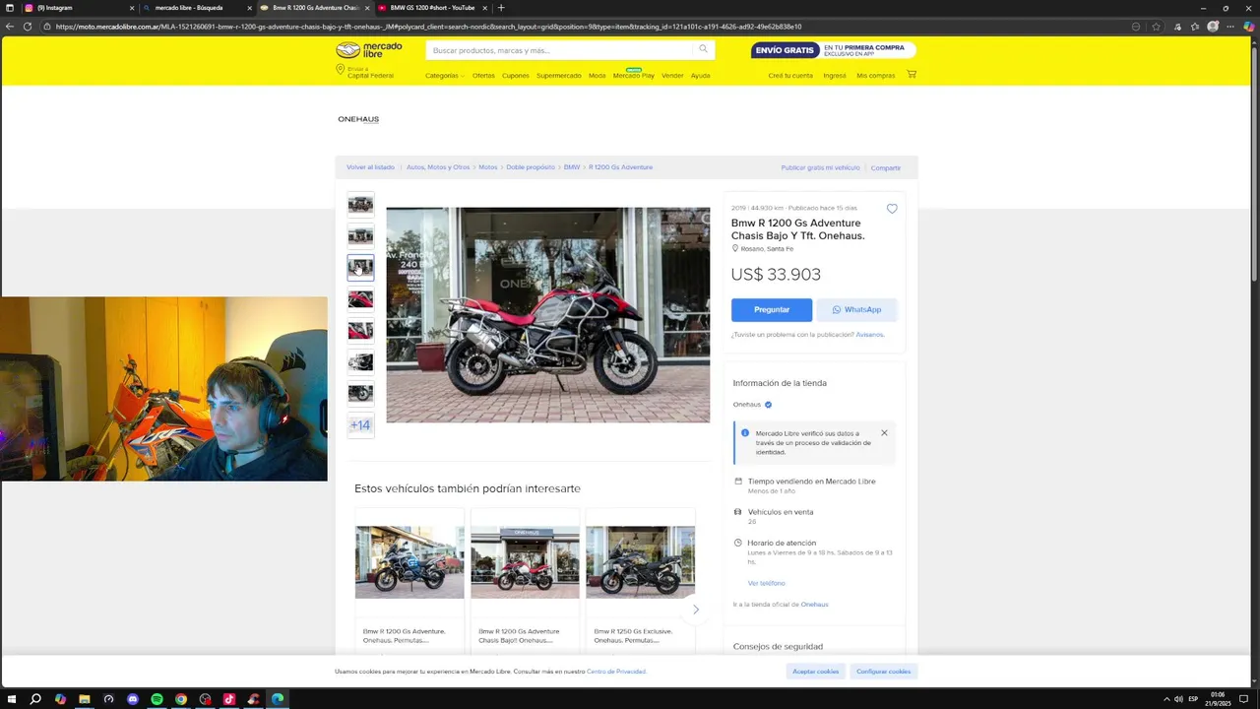The image size is (1260, 709).
Task: Click Publicar gratis mi vehículo link
Action: point(820,167)
